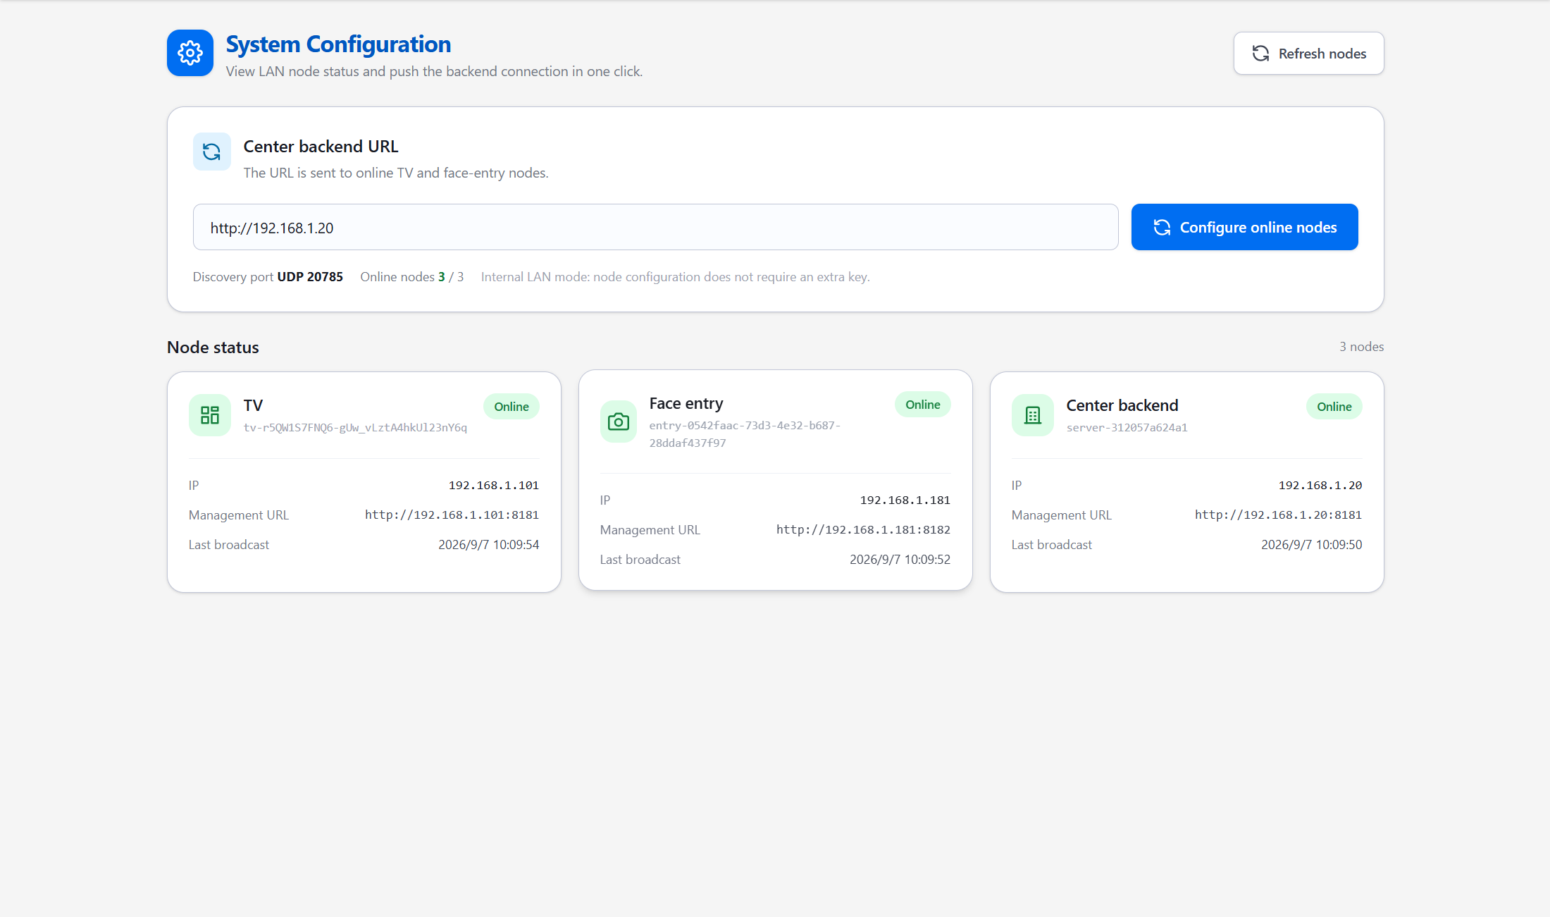Click the Online badge on TV card
The image size is (1550, 917).
pyautogui.click(x=512, y=407)
